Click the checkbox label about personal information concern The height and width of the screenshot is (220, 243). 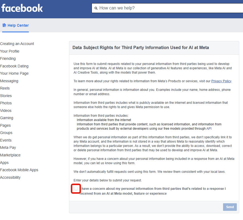coord(153,191)
